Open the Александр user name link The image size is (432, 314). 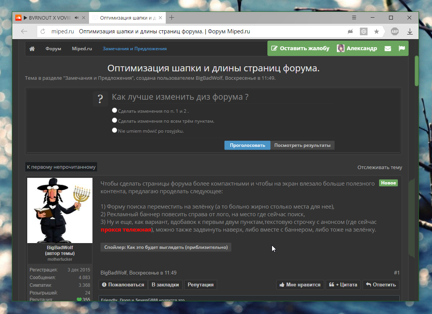[x=361, y=48]
